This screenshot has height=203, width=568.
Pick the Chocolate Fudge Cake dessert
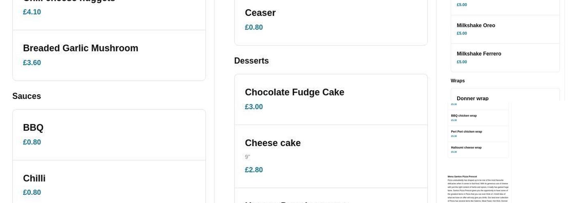click(294, 92)
